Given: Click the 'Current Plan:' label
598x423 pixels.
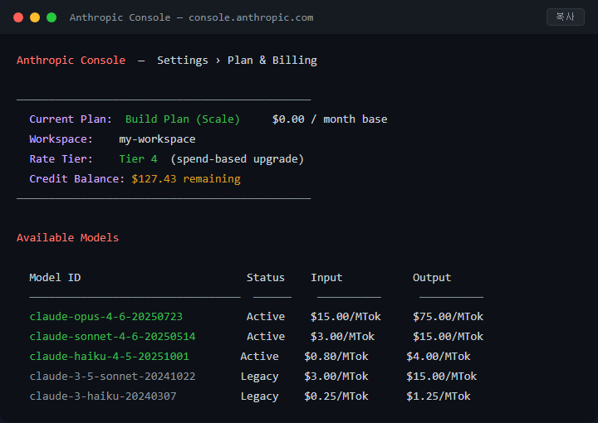Looking at the screenshot, I should (x=71, y=119).
